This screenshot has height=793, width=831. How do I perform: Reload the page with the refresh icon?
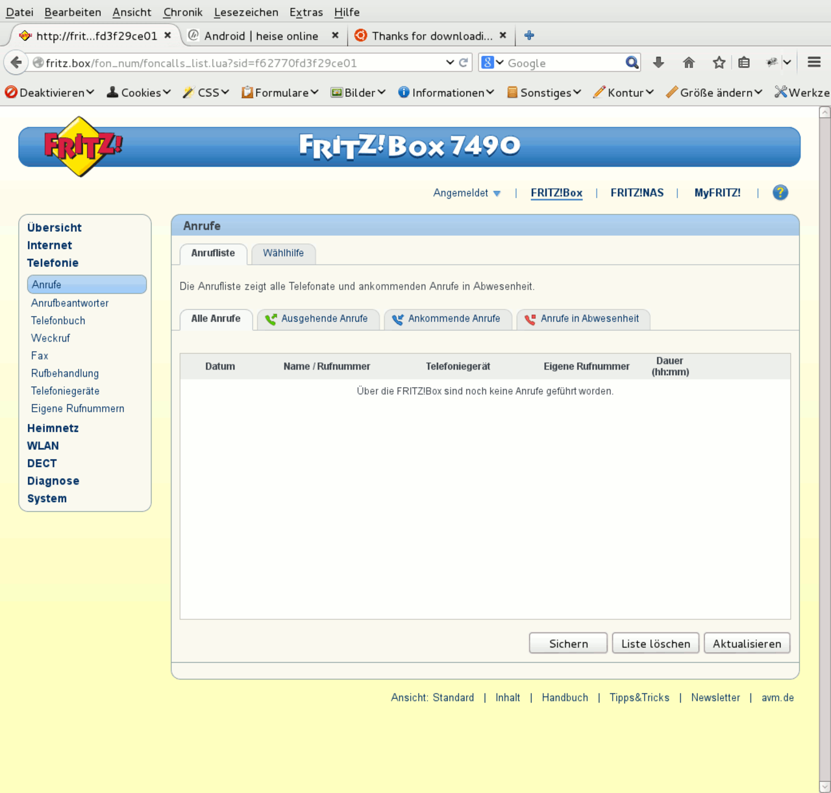464,62
